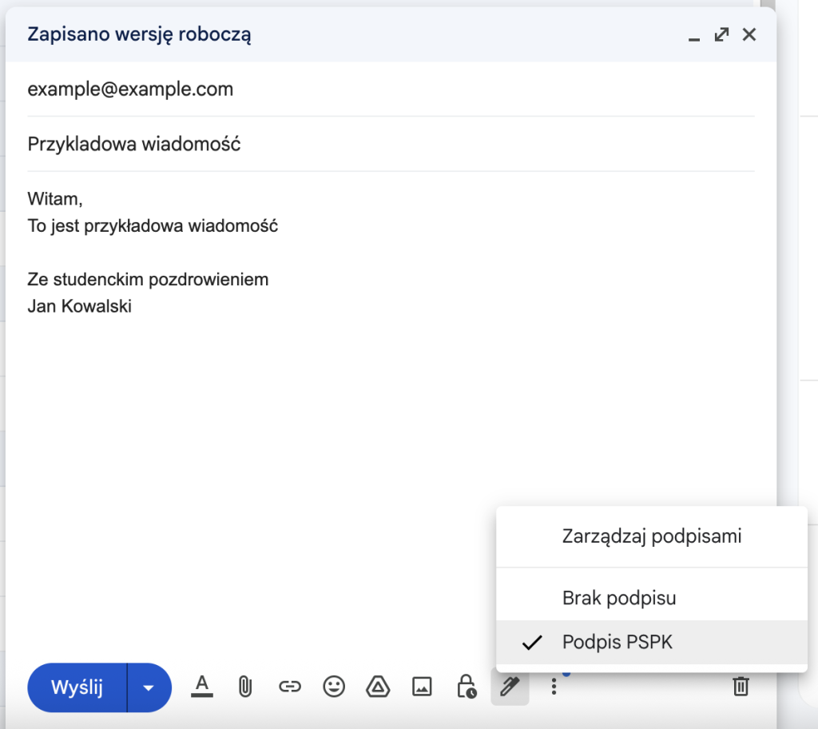Open more options three-dot menu
The image size is (818, 729).
(554, 687)
